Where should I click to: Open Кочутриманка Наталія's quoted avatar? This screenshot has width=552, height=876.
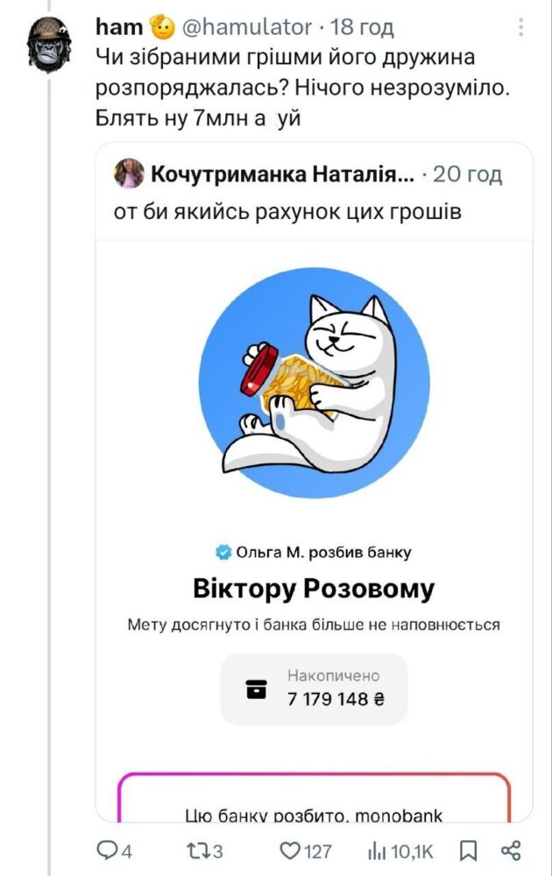click(129, 173)
